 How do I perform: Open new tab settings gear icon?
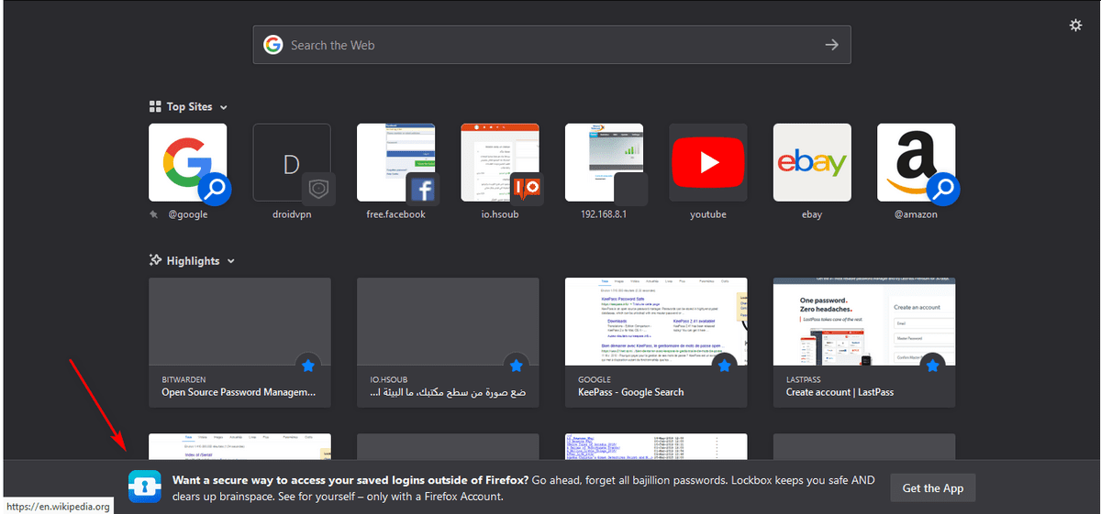[1075, 26]
